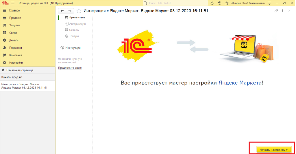Click the Склад grid icon
296x154 pixels.
[x=5, y=33]
